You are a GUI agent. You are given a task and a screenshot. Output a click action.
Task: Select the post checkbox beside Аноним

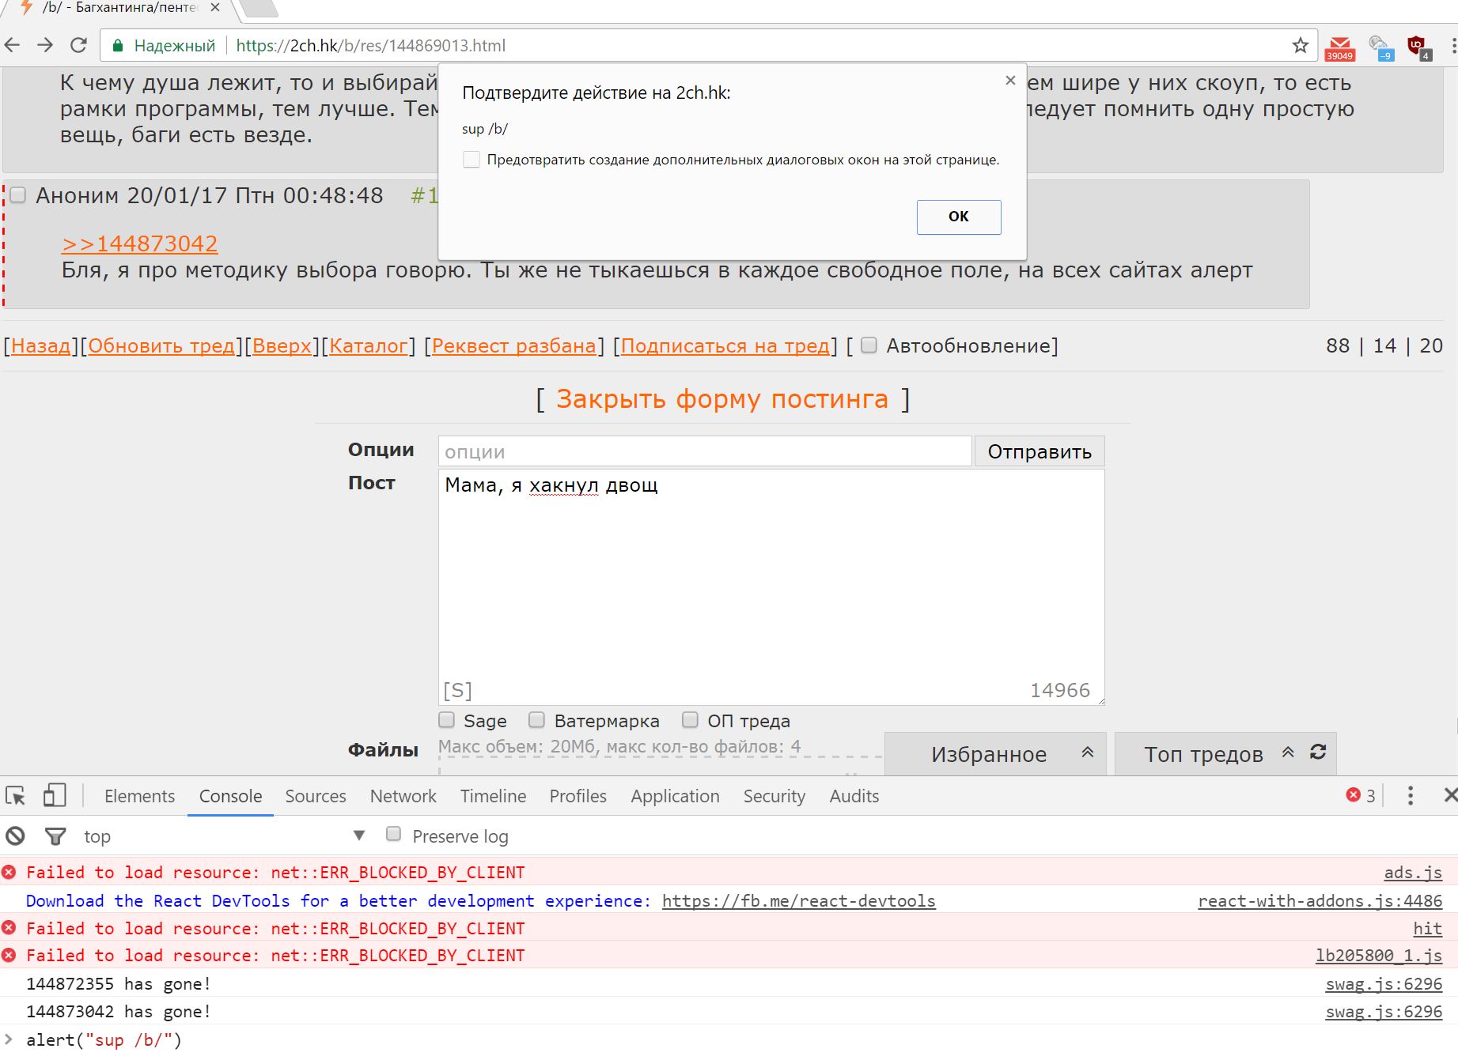point(18,194)
